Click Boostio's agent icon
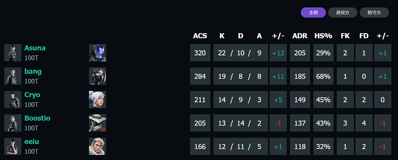Image resolution: width=398 pixels, height=160 pixels. 98,123
